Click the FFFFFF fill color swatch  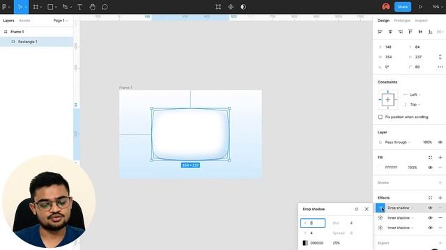click(x=380, y=167)
